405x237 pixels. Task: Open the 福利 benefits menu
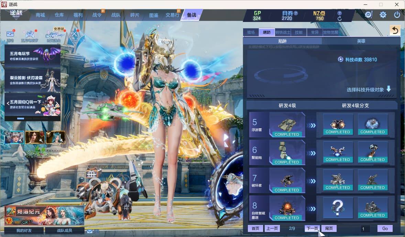78,15
